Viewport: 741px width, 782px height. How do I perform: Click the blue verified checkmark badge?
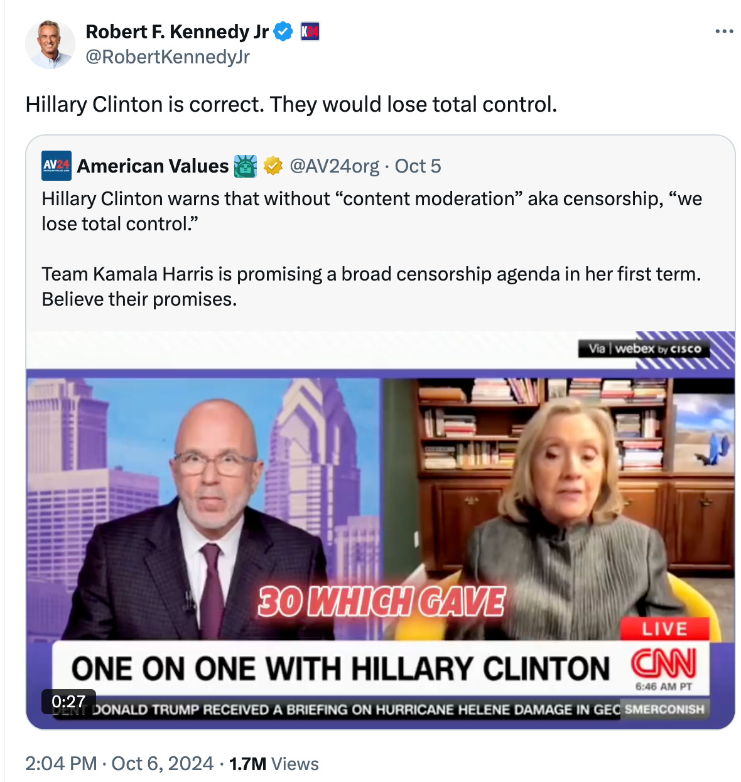tap(284, 31)
